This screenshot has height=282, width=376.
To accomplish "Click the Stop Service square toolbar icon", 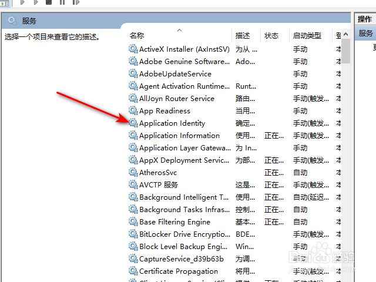I will [49, 2].
